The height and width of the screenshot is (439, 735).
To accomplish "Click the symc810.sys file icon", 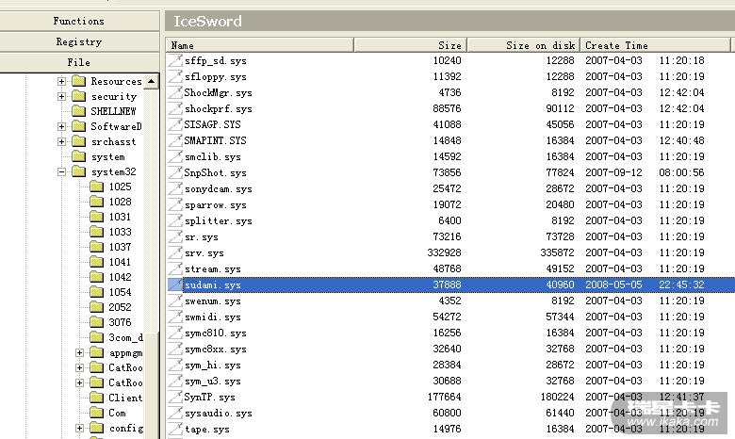I will coord(175,333).
